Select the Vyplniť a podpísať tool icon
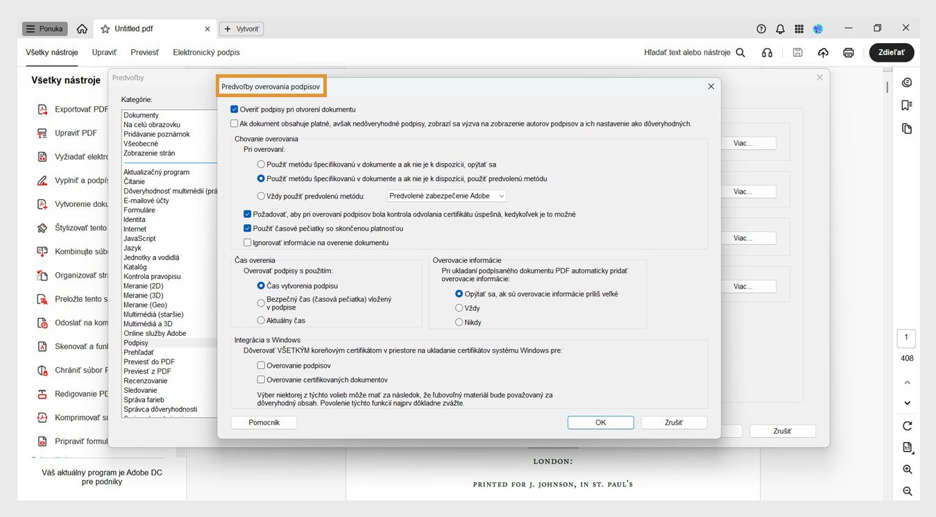 point(42,180)
